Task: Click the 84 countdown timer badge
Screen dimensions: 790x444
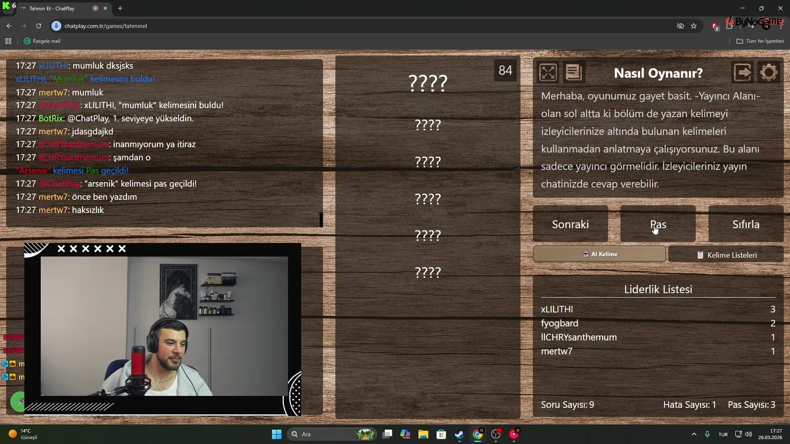Action: click(x=505, y=70)
